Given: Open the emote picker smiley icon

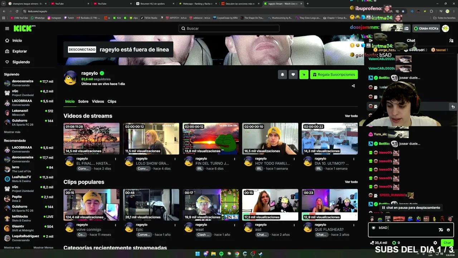Looking at the screenshot, I should tap(448, 230).
